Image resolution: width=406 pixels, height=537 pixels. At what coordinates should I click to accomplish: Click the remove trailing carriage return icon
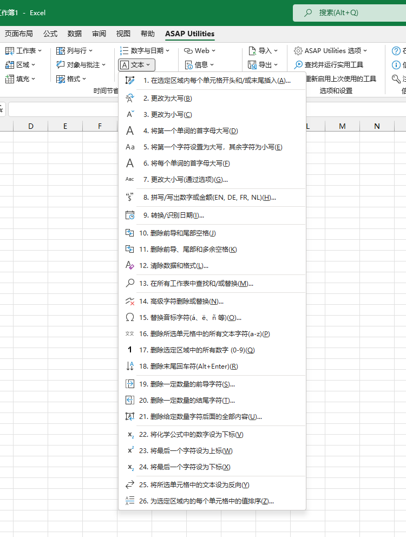pyautogui.click(x=130, y=366)
